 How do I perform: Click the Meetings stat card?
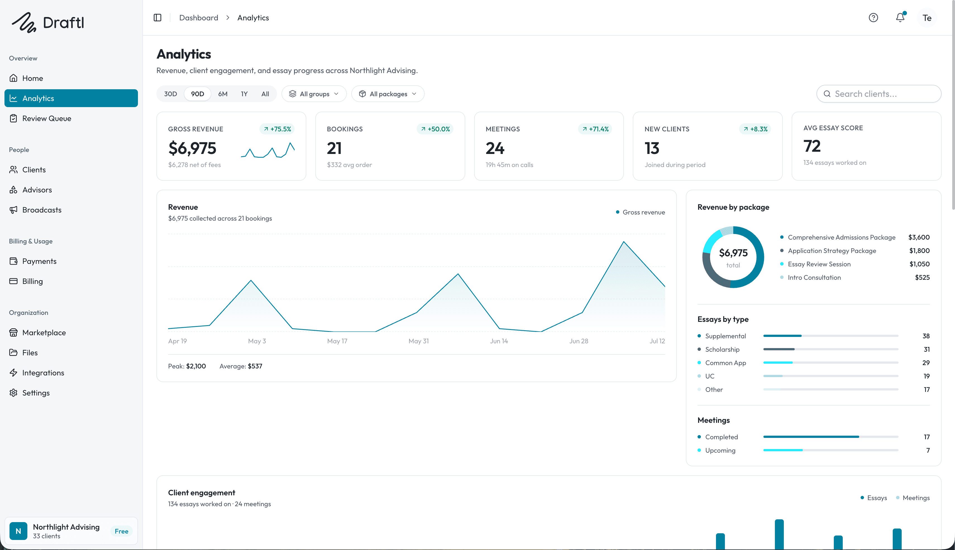pos(549,146)
